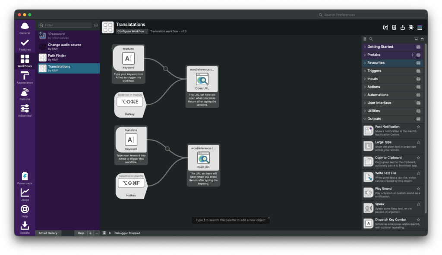
Task: Click Configure Workflow button
Action: click(x=132, y=31)
